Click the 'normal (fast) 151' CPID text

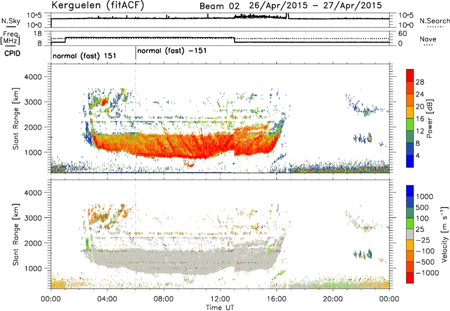coord(84,56)
